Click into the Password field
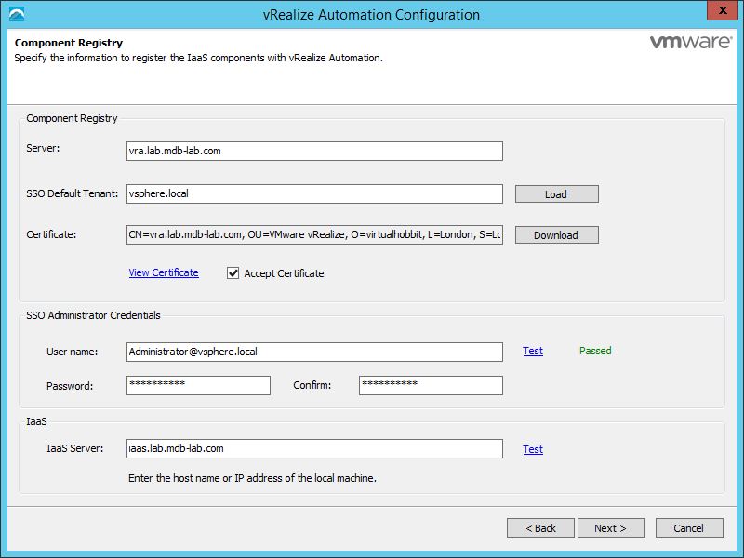Screen dimensions: 744x558 (x=198, y=385)
